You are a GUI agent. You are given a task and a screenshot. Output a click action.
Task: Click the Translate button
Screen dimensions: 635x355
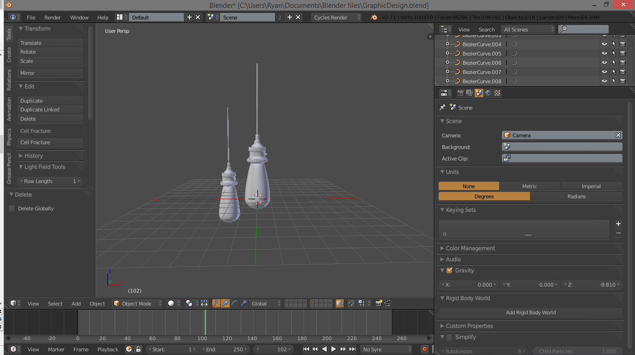pos(50,43)
